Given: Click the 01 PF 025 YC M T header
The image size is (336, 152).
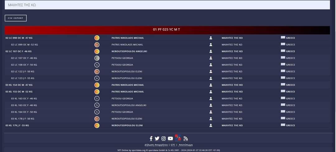Looking at the screenshot, I should pyautogui.click(x=167, y=30).
